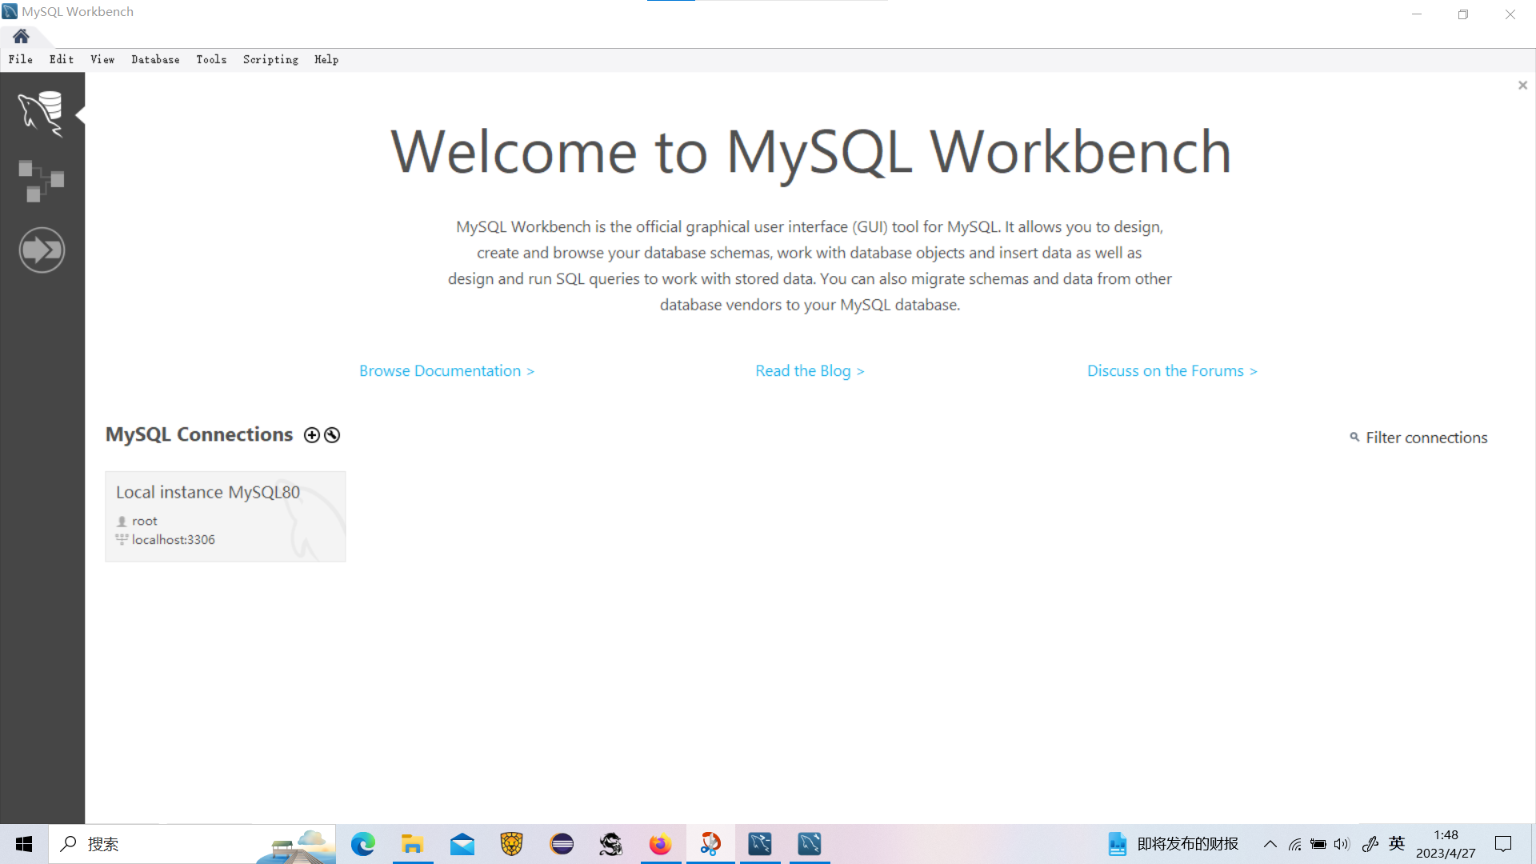
Task: Follow the Discuss on the Forums link
Action: pyautogui.click(x=1172, y=371)
